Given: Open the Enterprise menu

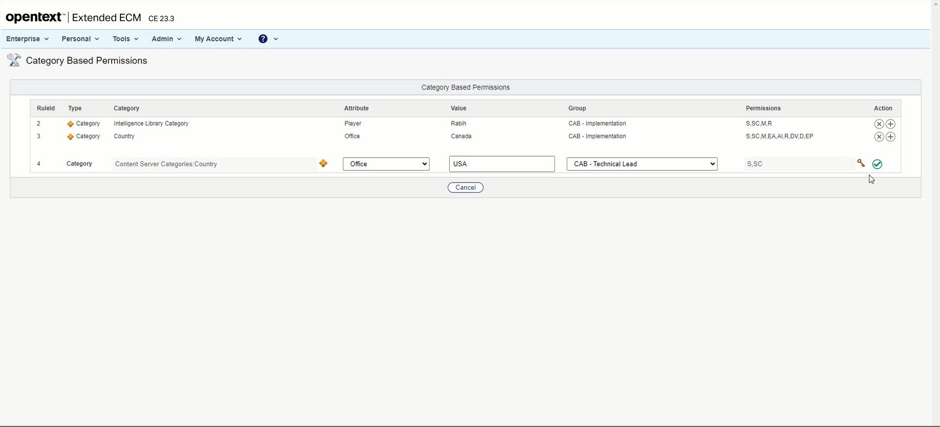Looking at the screenshot, I should (x=27, y=39).
